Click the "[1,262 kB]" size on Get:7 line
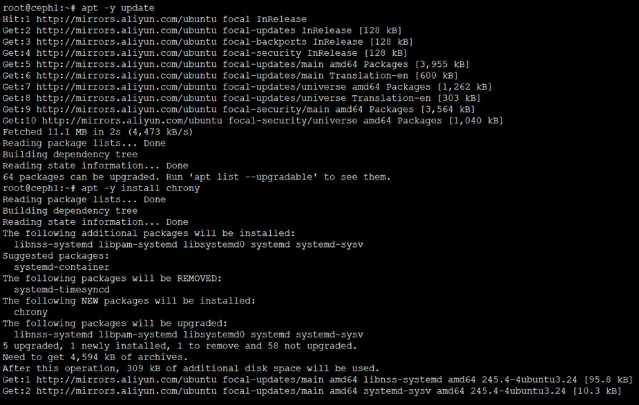This screenshot has width=639, height=405. pos(464,87)
